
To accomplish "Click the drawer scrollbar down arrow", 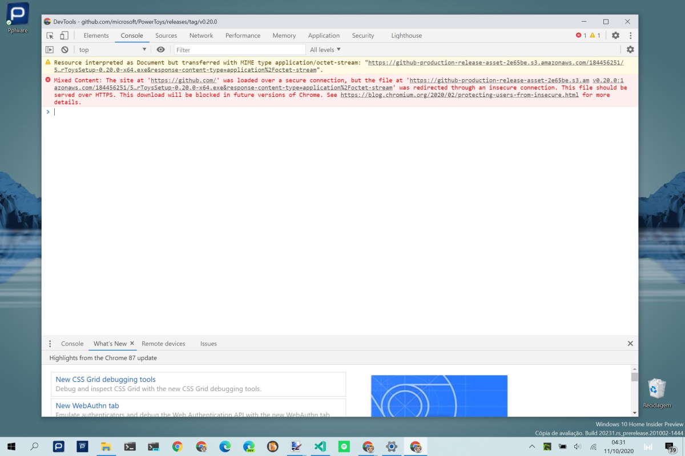I will tap(634, 413).
